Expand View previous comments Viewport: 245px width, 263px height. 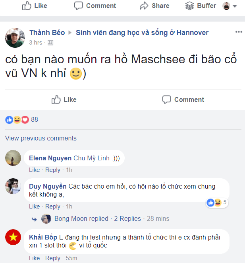click(x=41, y=138)
